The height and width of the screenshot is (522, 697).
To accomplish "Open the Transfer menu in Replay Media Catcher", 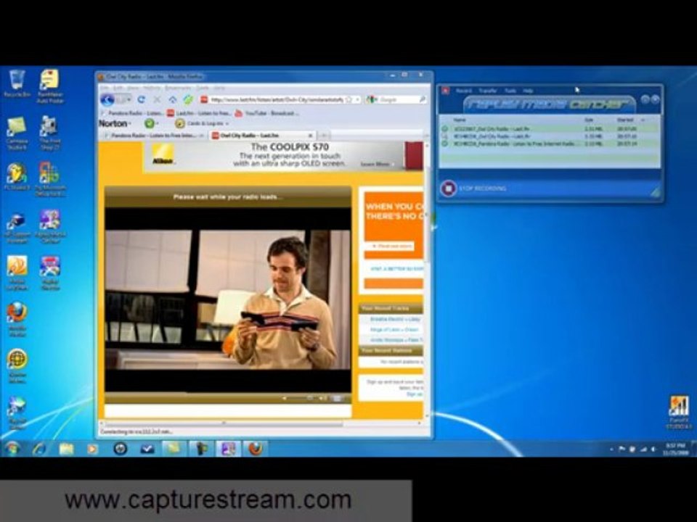I will (x=487, y=91).
